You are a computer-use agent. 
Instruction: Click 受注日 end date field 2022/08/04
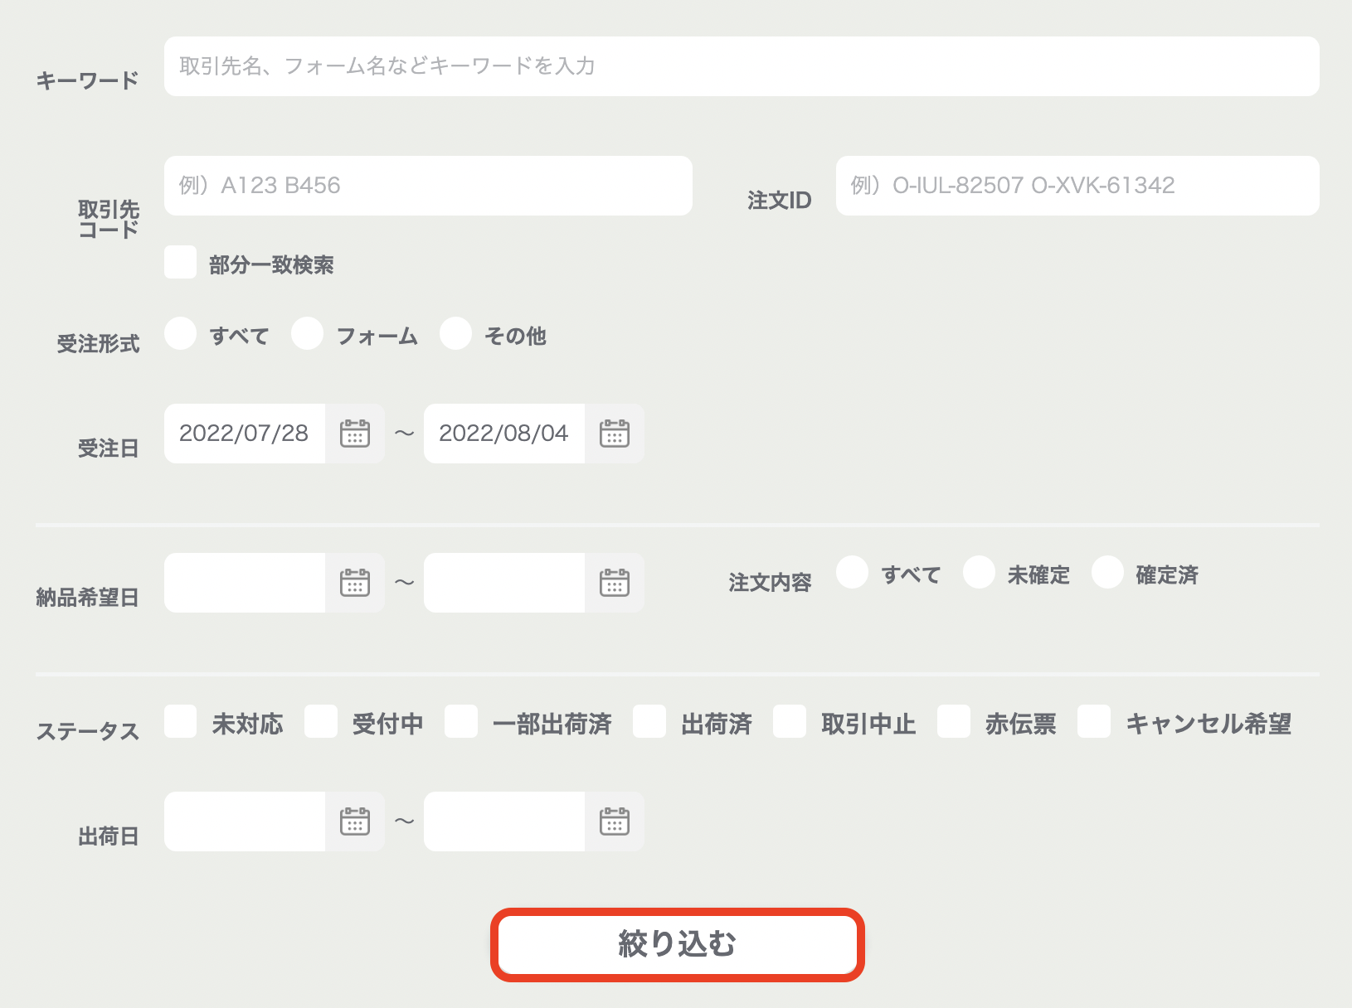[x=504, y=434]
